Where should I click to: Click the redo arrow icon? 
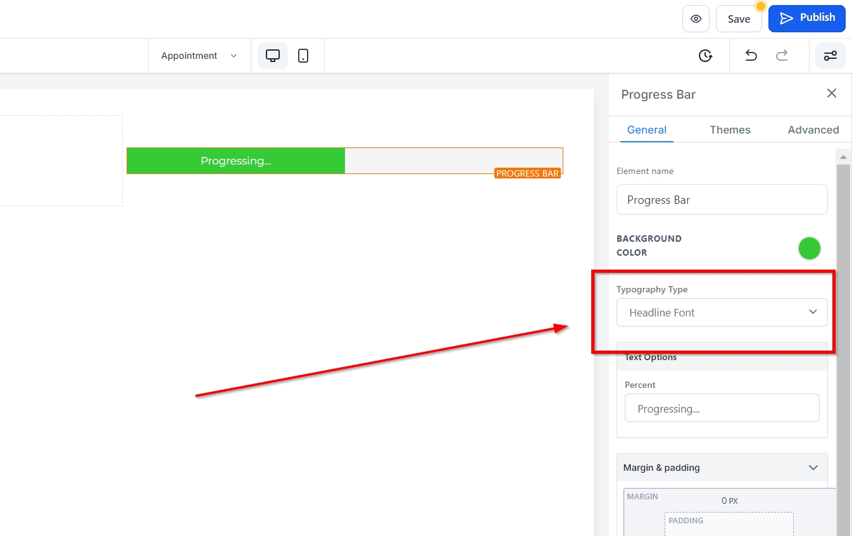click(782, 56)
